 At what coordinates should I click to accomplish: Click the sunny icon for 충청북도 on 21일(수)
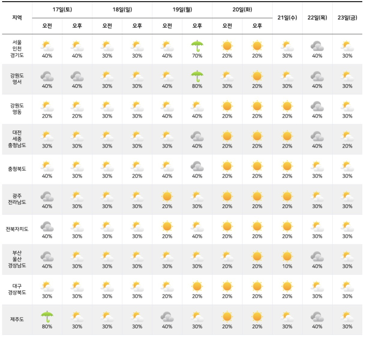tap(287, 166)
